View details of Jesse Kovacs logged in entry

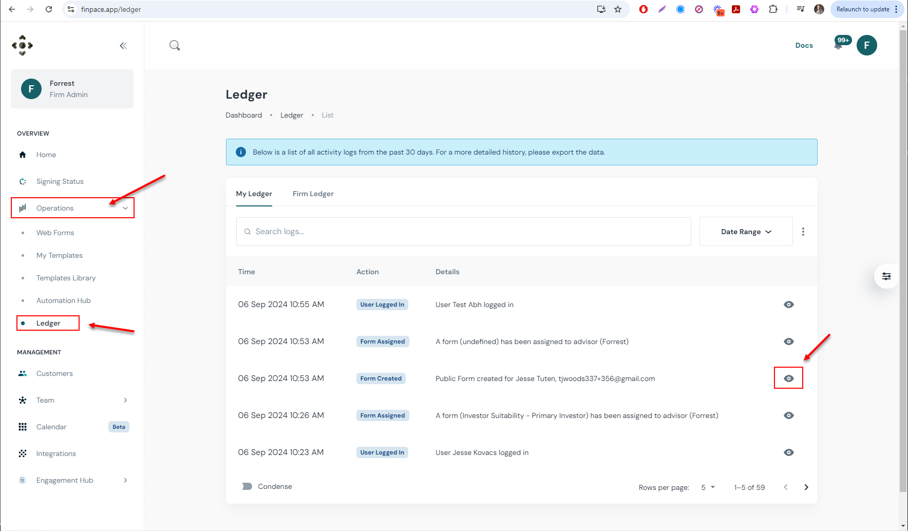[789, 452]
